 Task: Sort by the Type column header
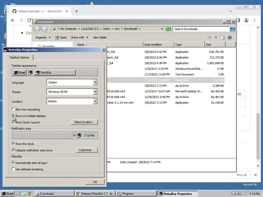click(x=189, y=45)
